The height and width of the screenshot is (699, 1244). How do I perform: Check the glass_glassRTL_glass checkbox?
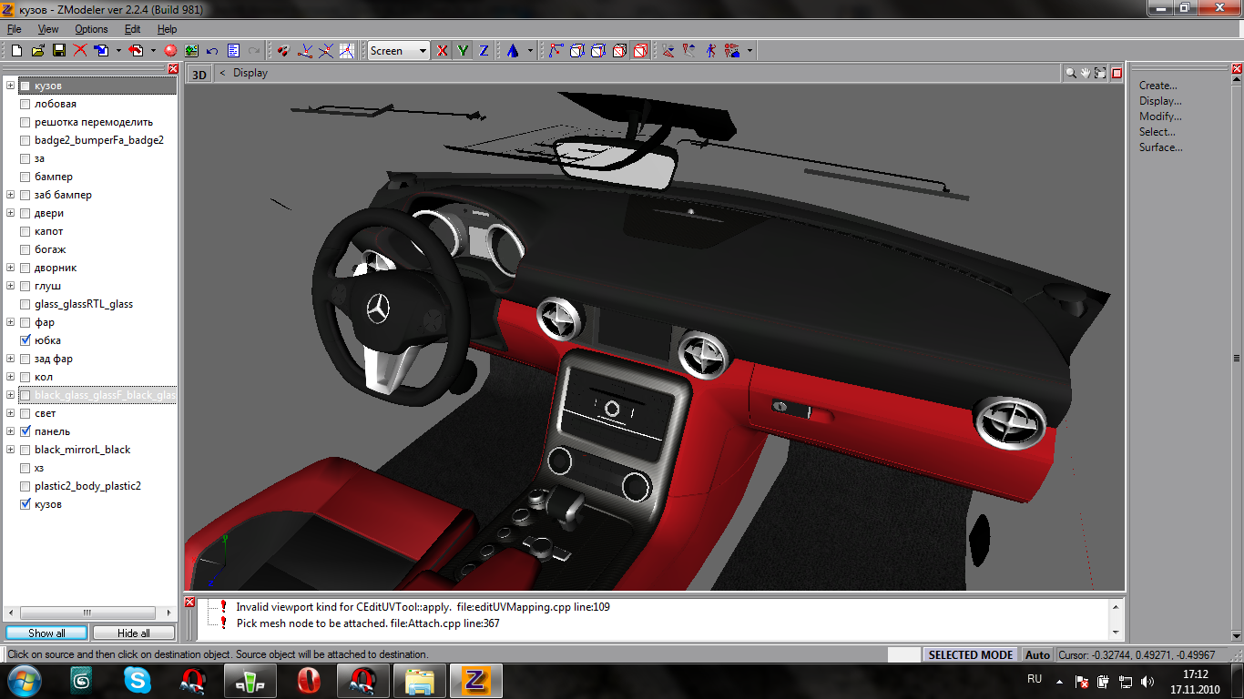pyautogui.click(x=25, y=304)
